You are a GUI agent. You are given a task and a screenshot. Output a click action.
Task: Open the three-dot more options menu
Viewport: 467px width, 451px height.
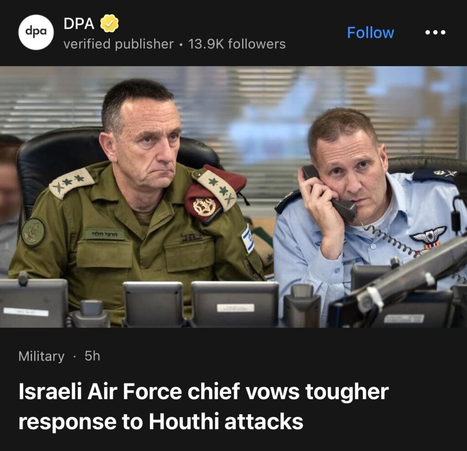[435, 32]
